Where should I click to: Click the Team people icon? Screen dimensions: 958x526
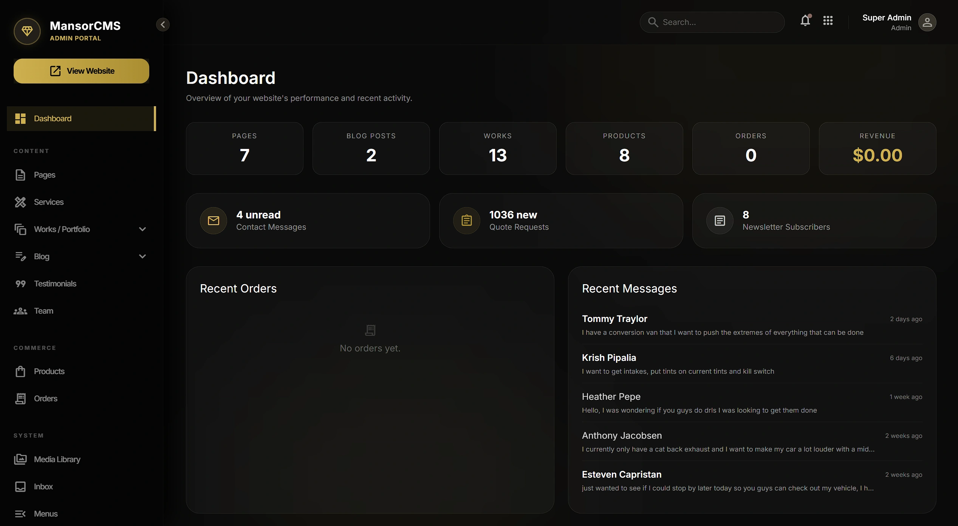coord(20,311)
